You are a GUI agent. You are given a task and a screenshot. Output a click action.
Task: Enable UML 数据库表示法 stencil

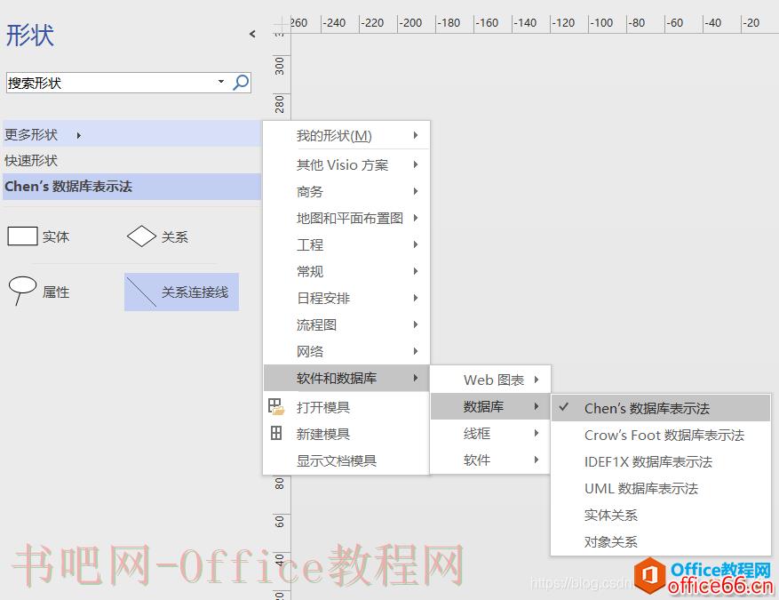[x=661, y=488]
